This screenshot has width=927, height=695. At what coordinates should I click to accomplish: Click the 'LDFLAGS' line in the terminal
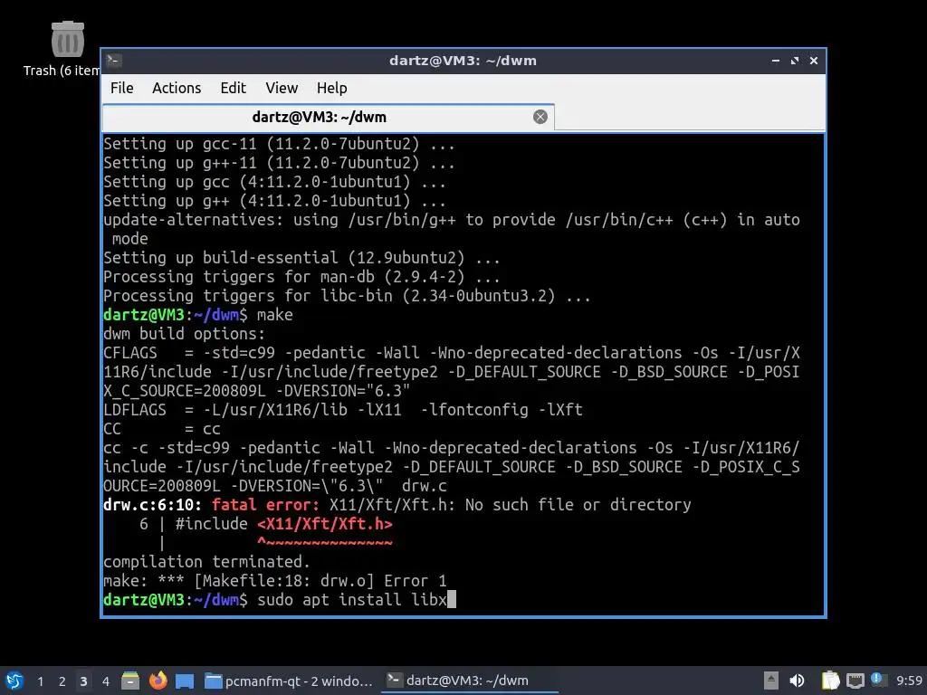[343, 410]
